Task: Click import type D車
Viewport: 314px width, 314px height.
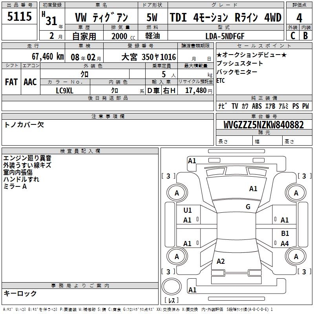Action: coord(153,91)
